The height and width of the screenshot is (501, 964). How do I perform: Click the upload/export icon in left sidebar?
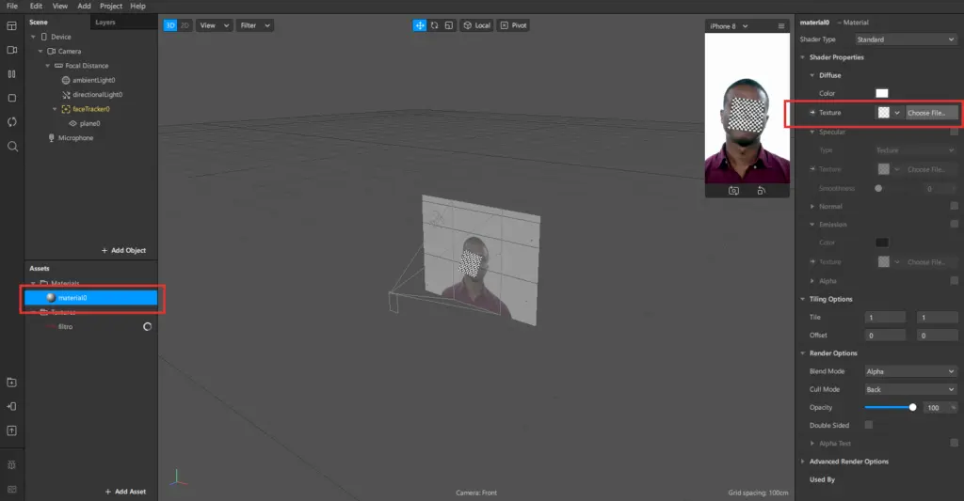[x=11, y=431]
